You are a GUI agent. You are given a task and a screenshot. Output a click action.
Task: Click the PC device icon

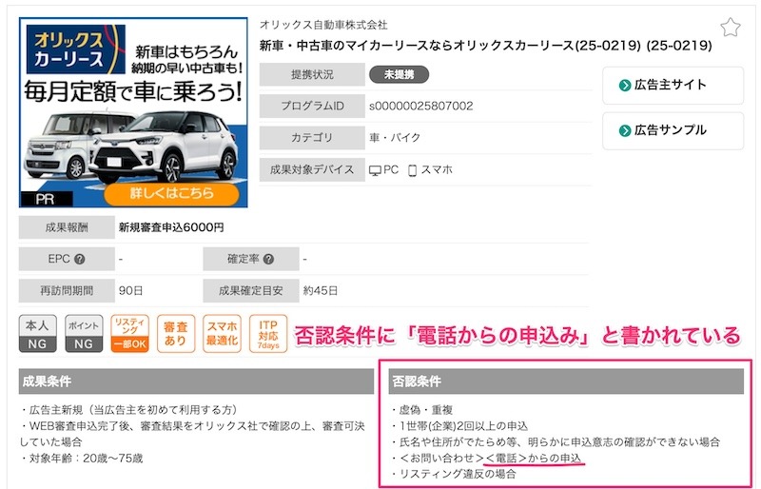(375, 170)
